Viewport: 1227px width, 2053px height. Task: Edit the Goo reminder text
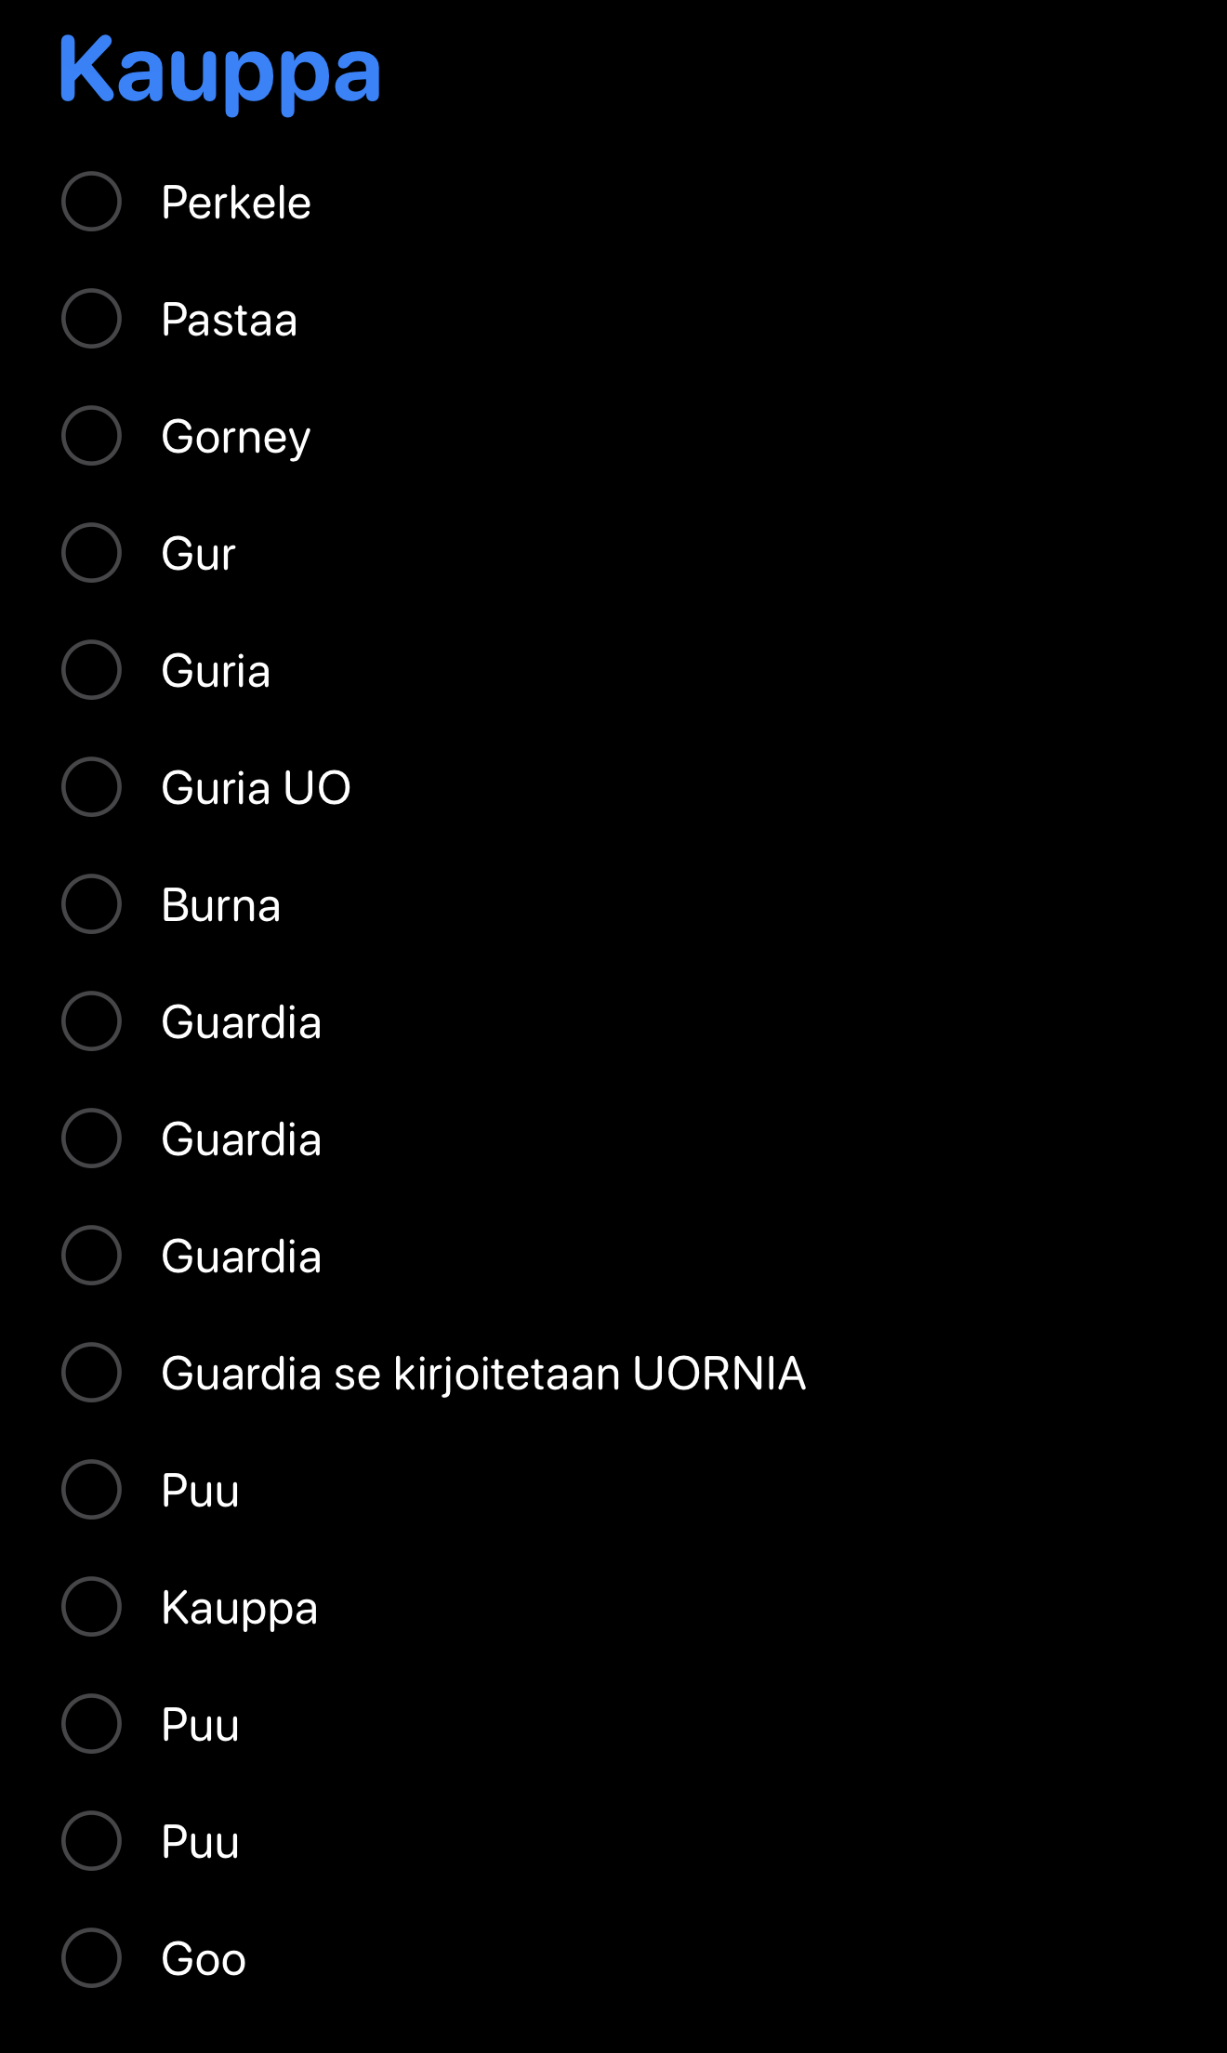click(x=204, y=1959)
